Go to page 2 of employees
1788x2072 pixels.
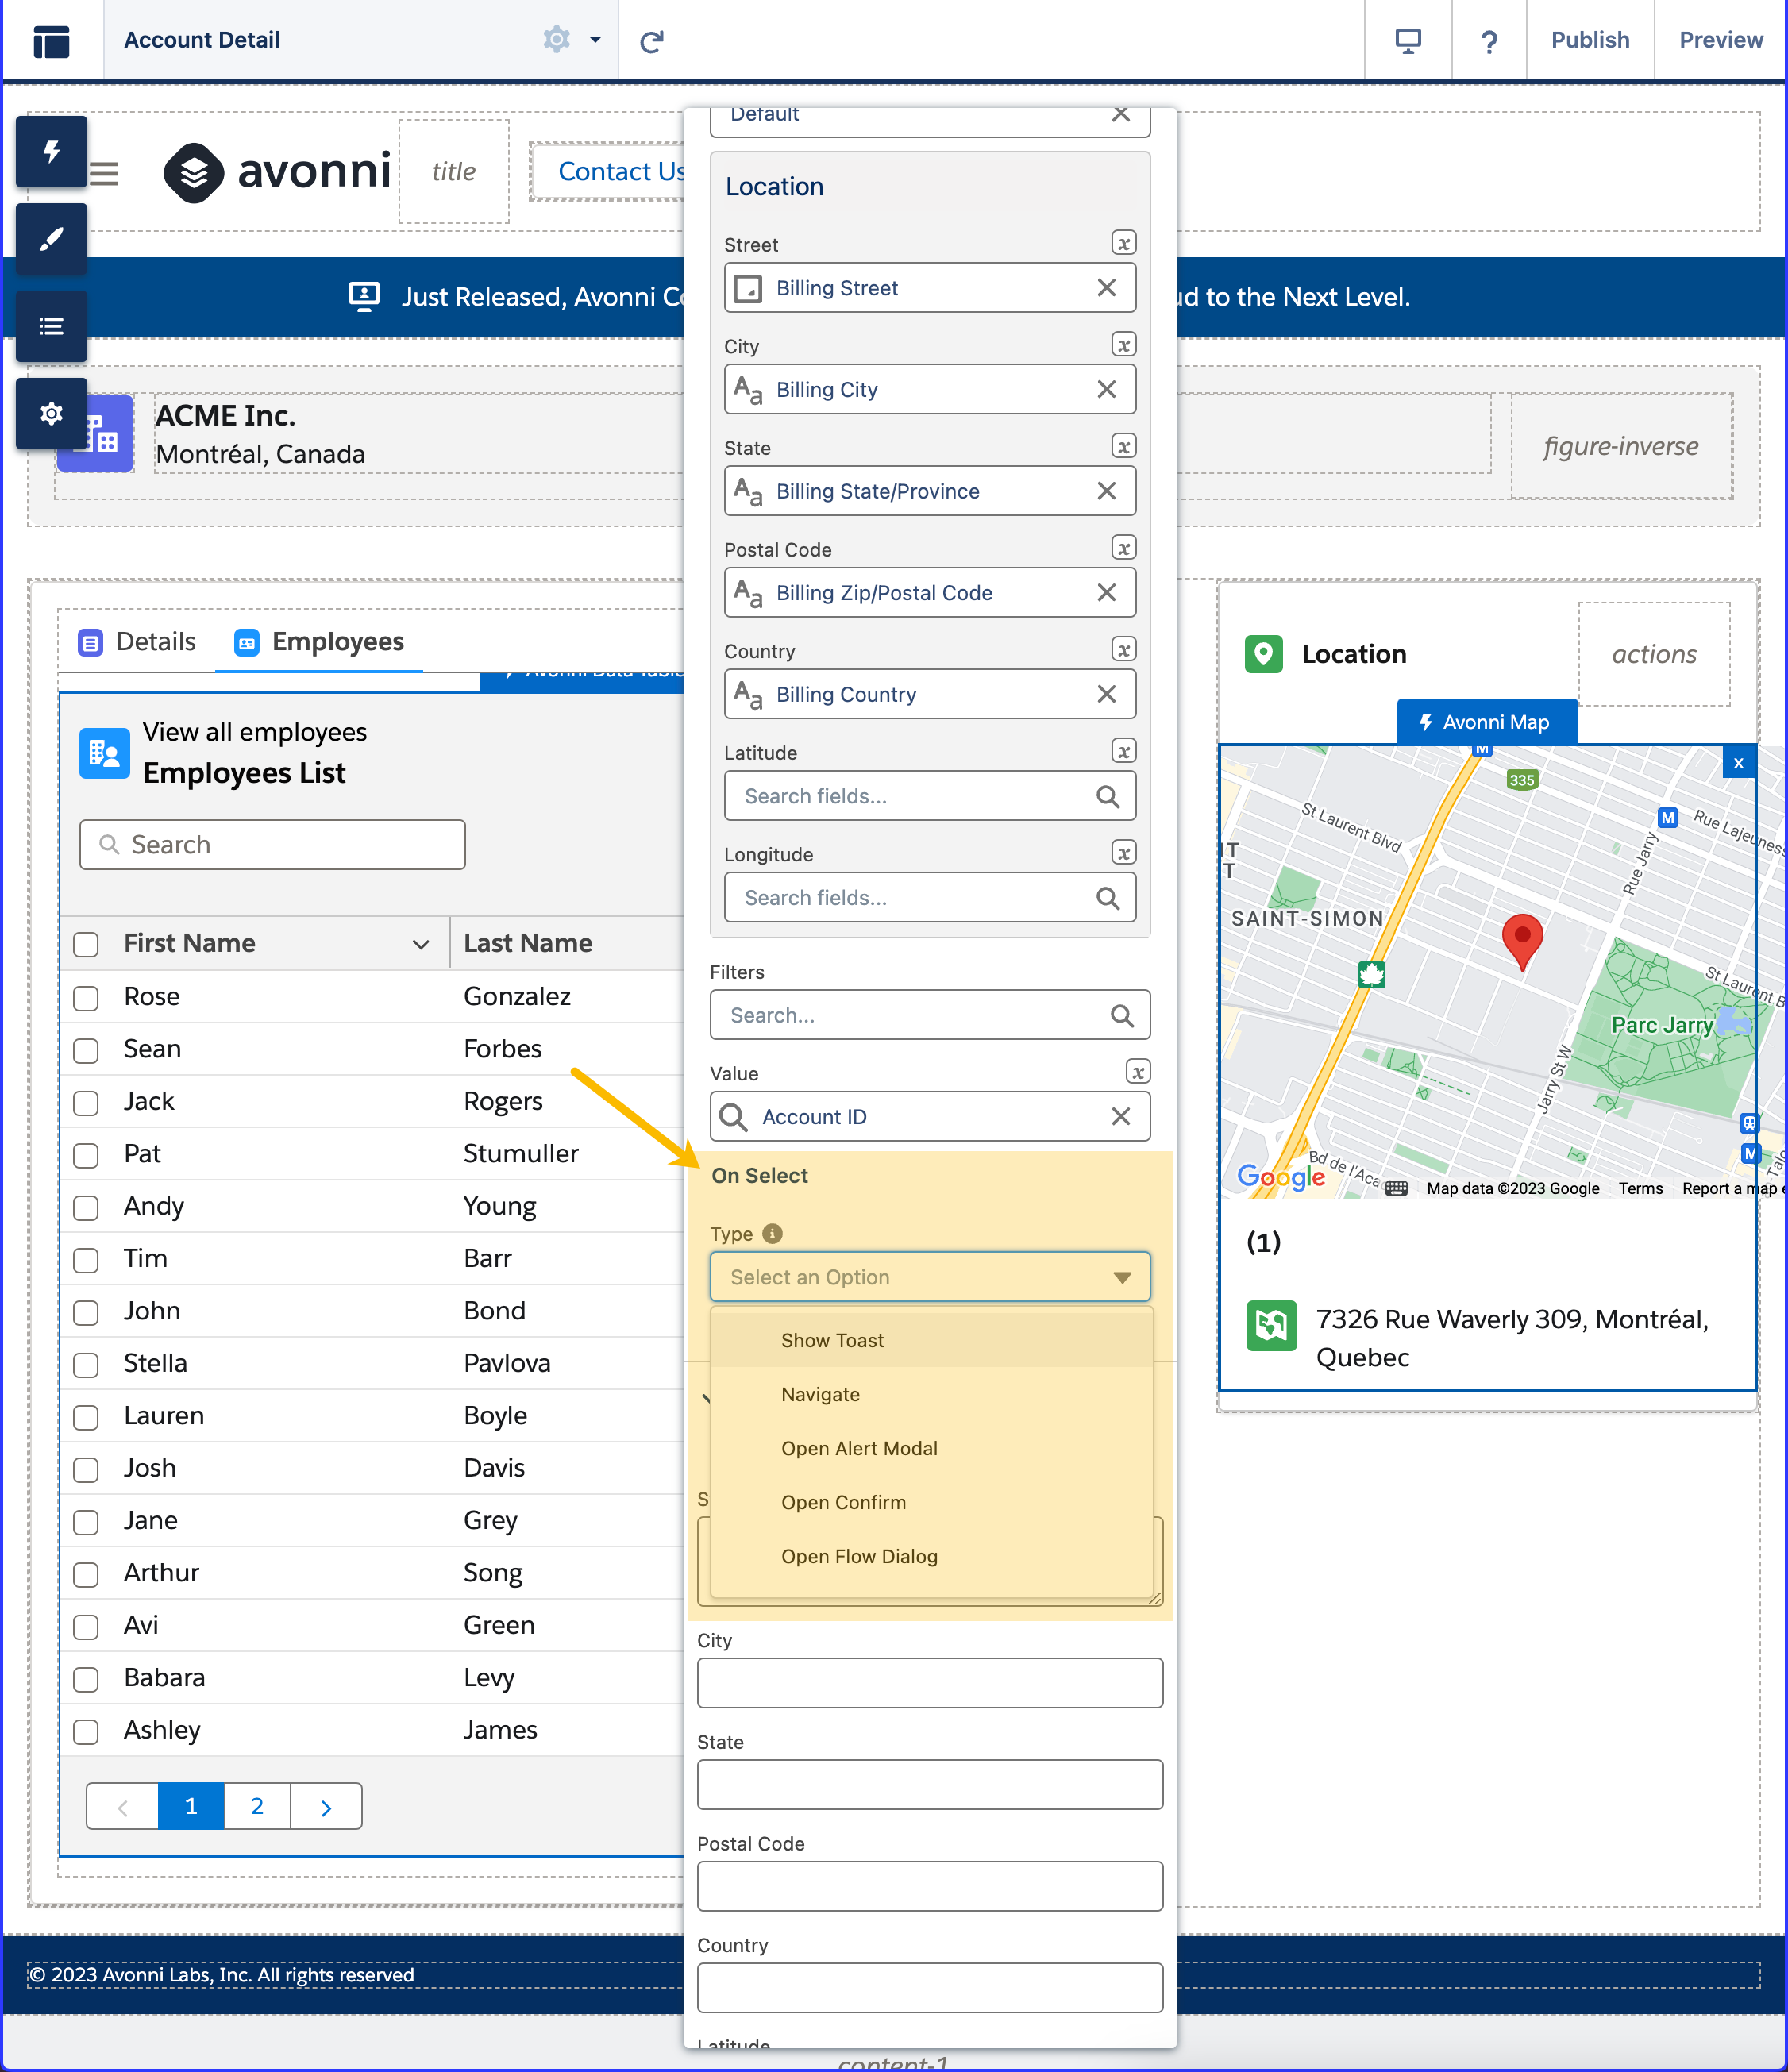click(257, 1806)
